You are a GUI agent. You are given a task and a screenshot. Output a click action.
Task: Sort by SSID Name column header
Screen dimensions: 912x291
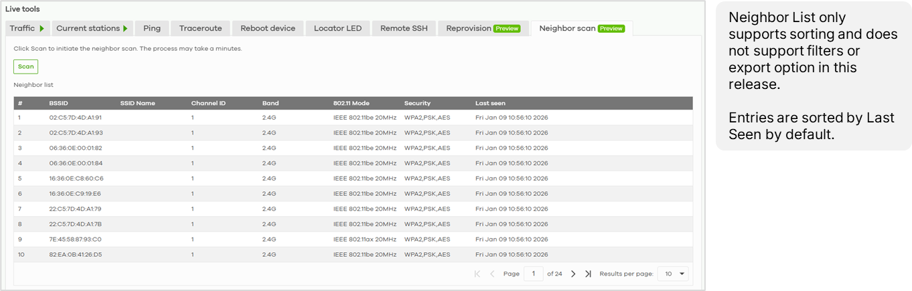pyautogui.click(x=137, y=103)
